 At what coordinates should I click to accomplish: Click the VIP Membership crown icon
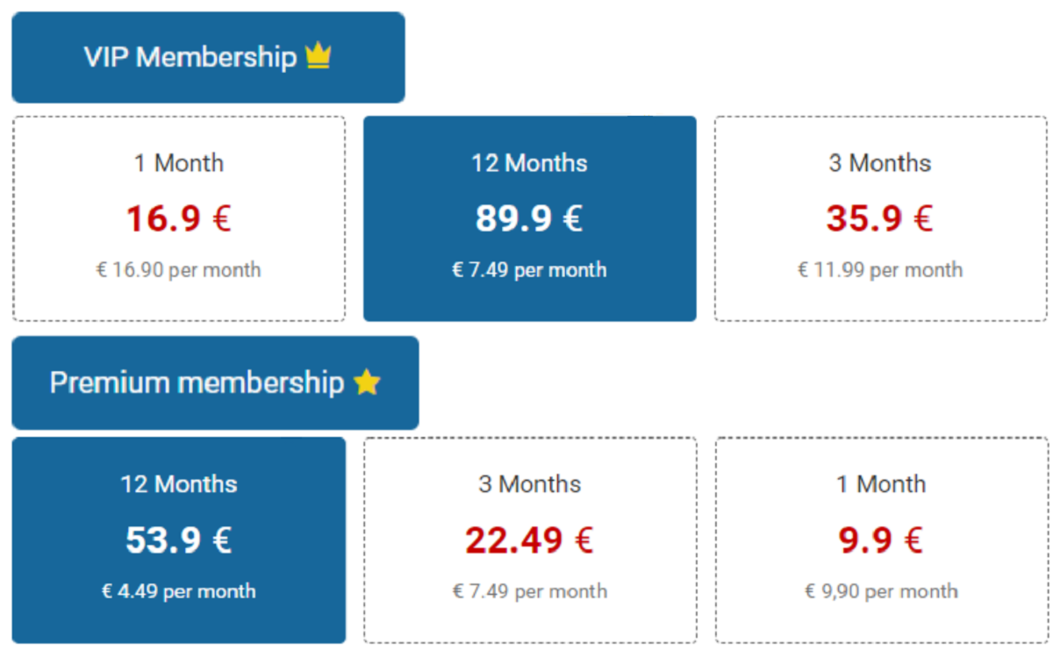pos(318,57)
